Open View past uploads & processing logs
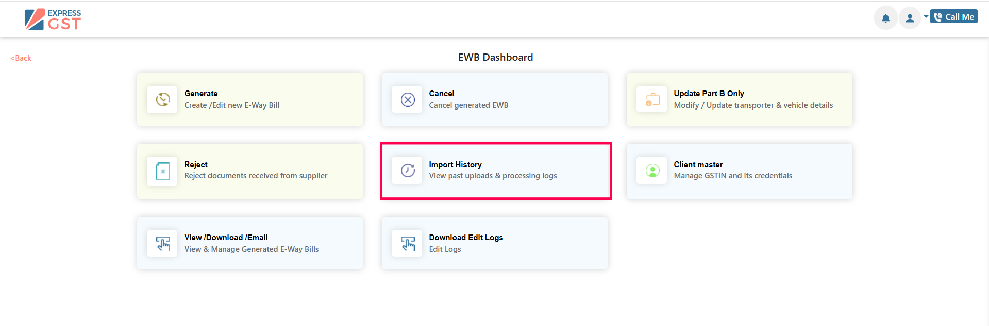This screenshot has height=326, width=989. tap(493, 176)
